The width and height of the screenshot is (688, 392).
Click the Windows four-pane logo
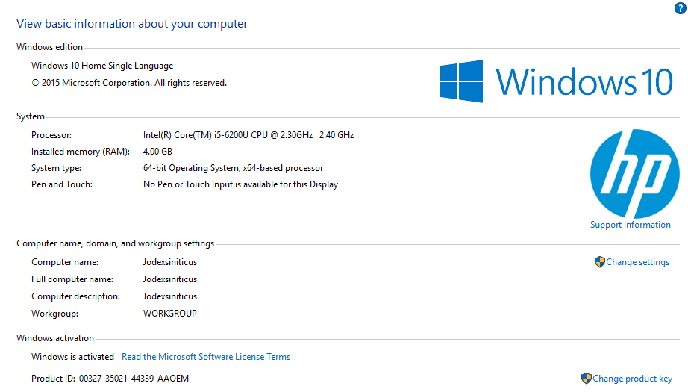[x=460, y=81]
